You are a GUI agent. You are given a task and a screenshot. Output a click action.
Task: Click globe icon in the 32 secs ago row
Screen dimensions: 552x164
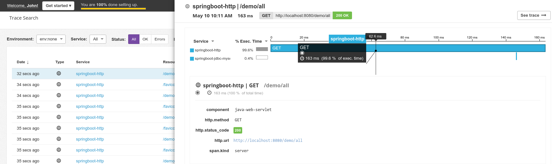(59, 73)
